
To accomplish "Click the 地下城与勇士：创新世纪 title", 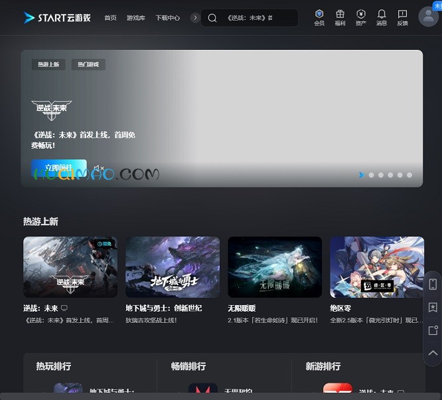I will tap(164, 308).
